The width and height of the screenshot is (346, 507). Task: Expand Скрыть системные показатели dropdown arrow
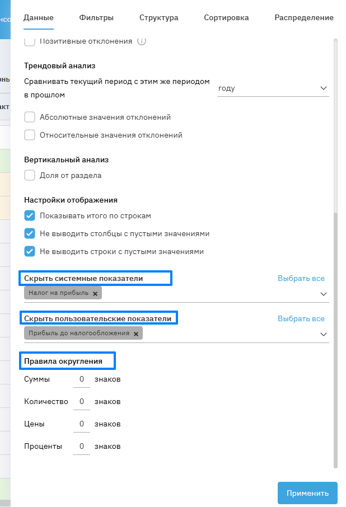[x=323, y=294]
